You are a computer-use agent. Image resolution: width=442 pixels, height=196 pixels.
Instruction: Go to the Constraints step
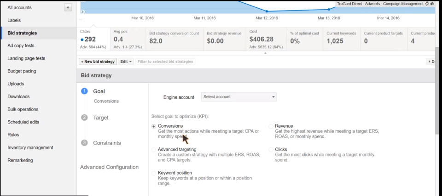(107, 143)
